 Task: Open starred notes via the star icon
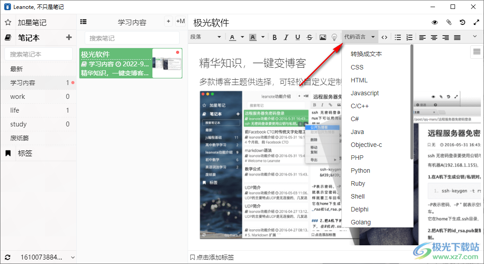coord(8,22)
